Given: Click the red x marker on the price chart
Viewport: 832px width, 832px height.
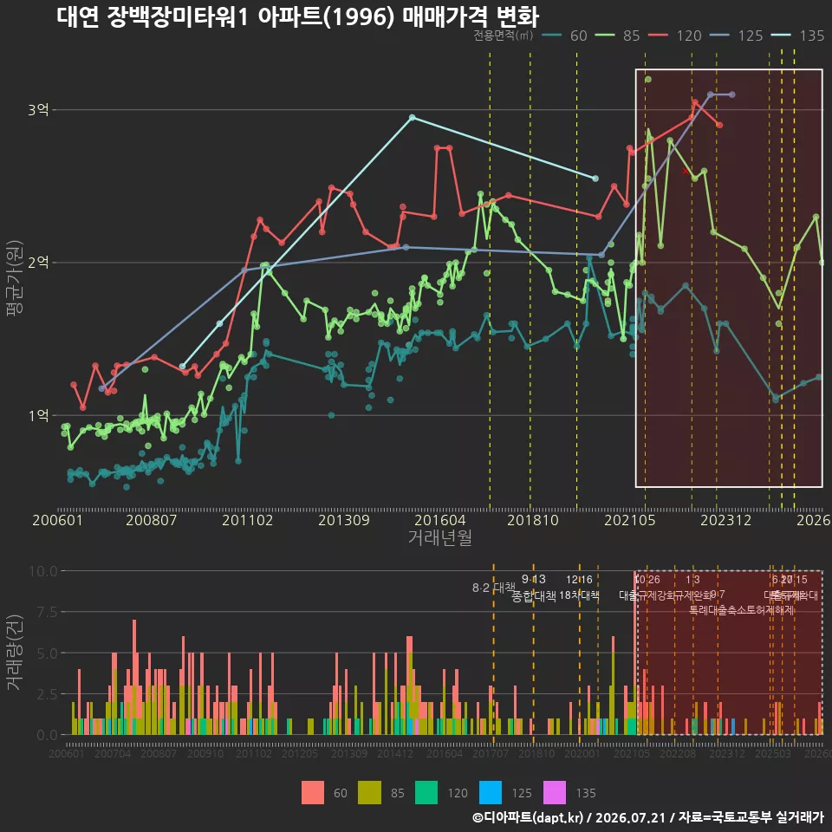Looking at the screenshot, I should click(x=686, y=171).
